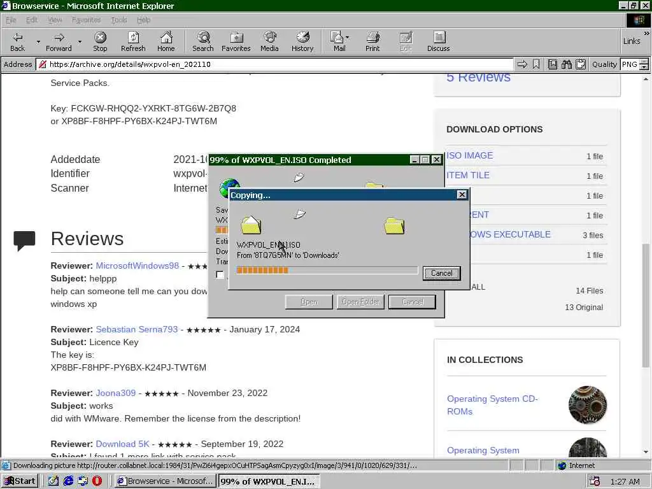
Task: Open the Mail toolbar button
Action: click(339, 41)
